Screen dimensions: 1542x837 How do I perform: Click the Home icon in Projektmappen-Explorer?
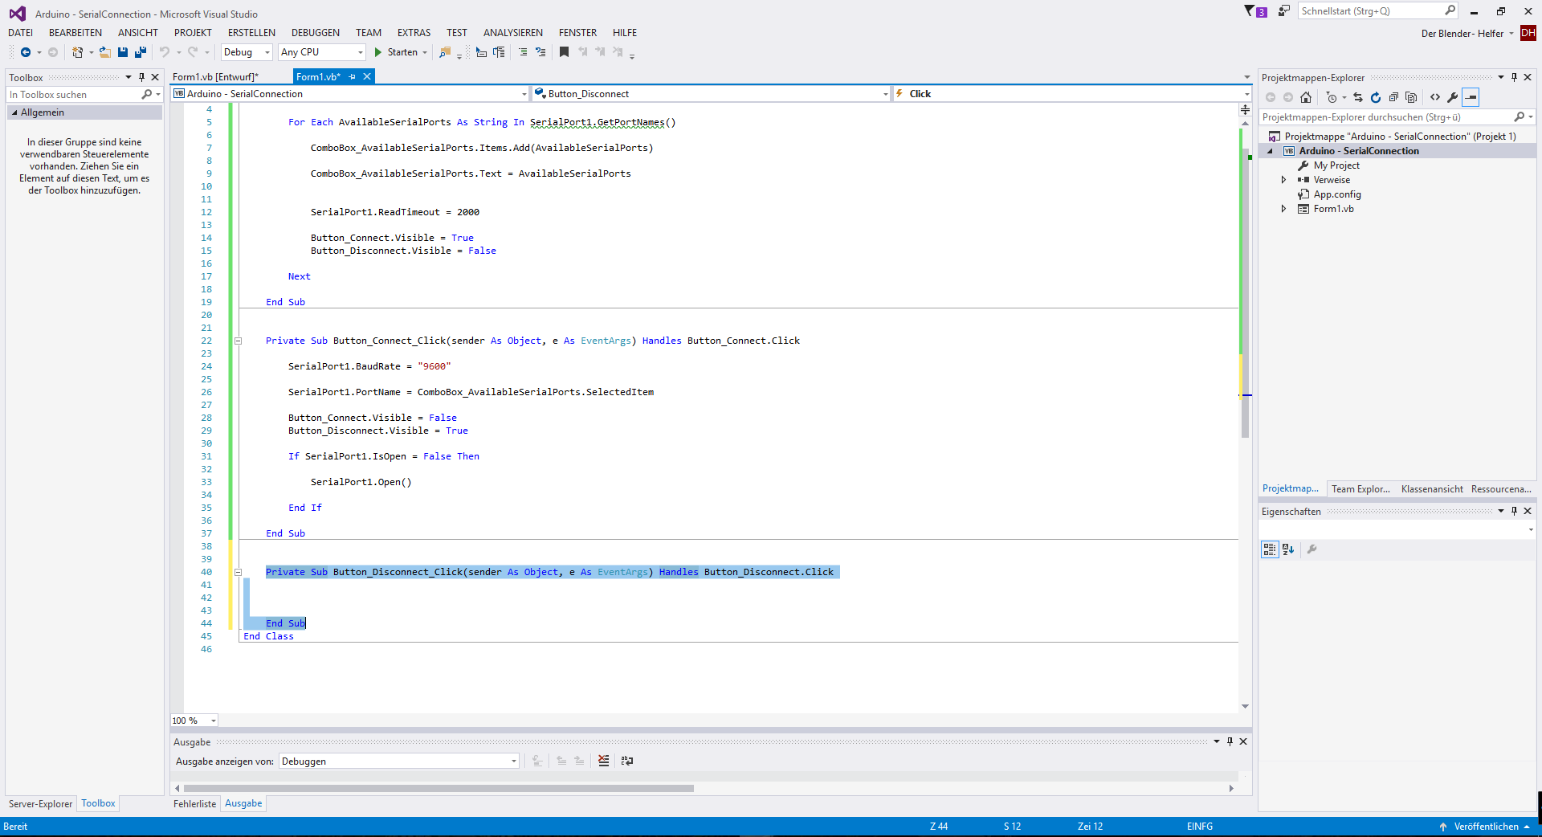pos(1306,97)
